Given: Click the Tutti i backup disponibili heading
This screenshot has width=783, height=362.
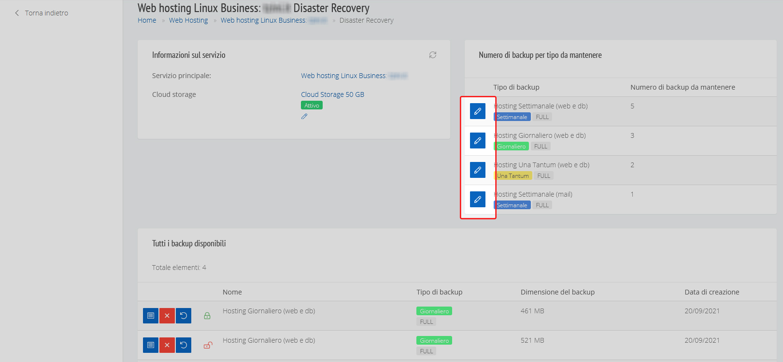Looking at the screenshot, I should (189, 243).
